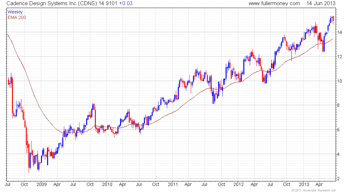
Task: Click the 2013 marker on the time axis
Action: (x=304, y=185)
